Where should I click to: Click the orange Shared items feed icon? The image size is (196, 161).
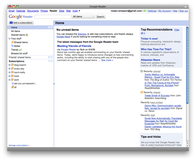coord(13,42)
